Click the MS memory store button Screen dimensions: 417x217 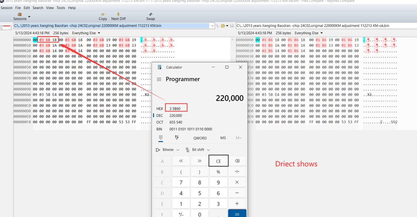click(x=223, y=138)
